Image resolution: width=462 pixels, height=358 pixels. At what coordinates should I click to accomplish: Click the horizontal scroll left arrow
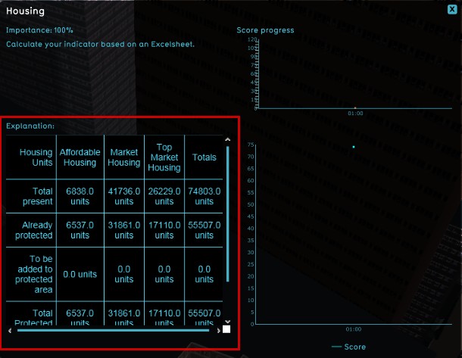[x=10, y=330]
